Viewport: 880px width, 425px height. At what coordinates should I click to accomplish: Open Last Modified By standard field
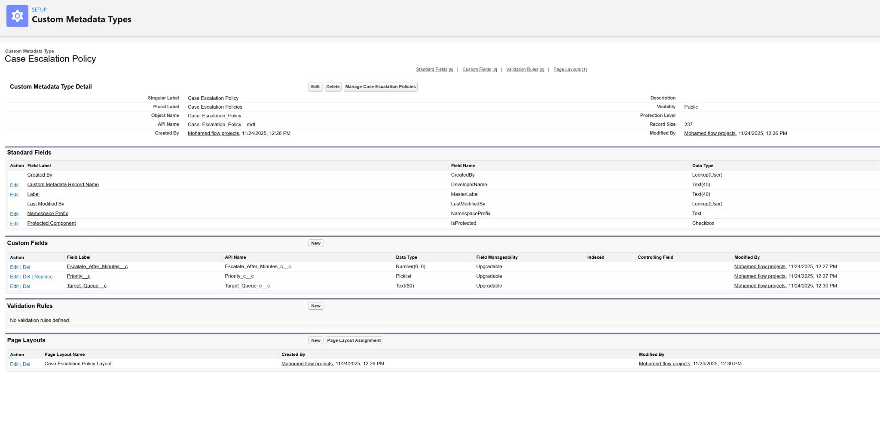(x=46, y=204)
